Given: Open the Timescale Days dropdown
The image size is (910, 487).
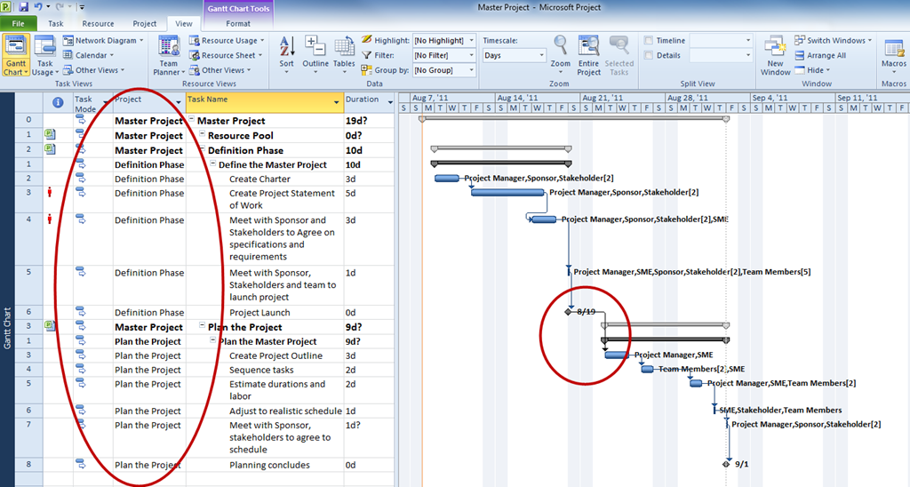Looking at the screenshot, I should pyautogui.click(x=541, y=55).
